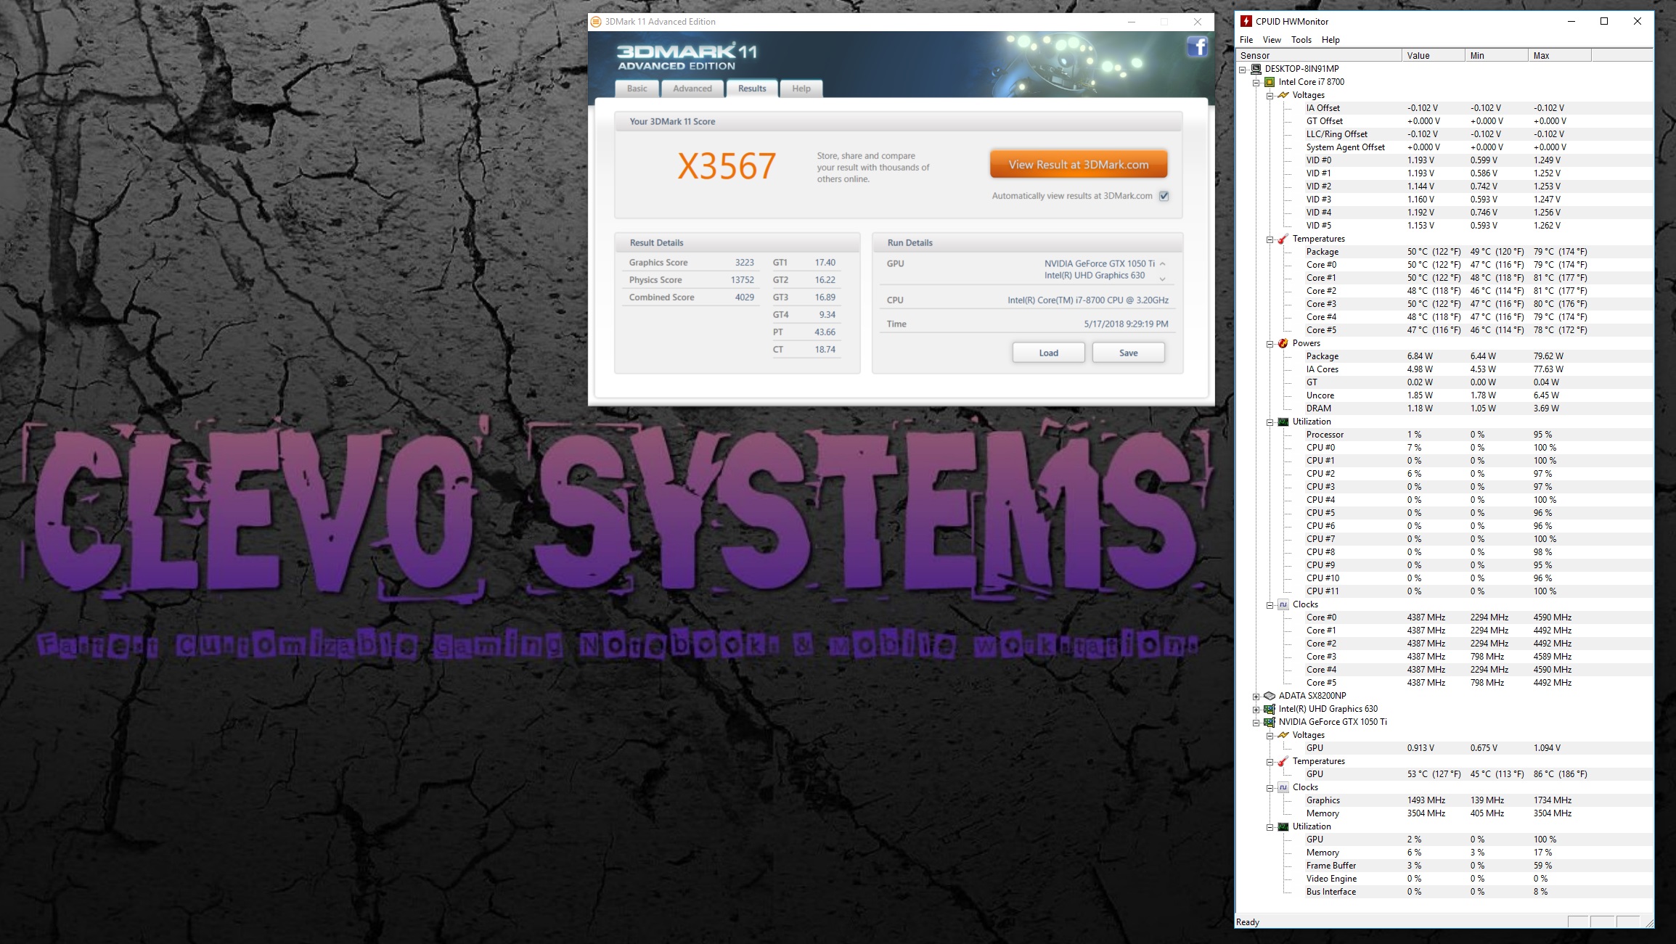
Task: Click the X3567 score value
Action: [x=727, y=166]
